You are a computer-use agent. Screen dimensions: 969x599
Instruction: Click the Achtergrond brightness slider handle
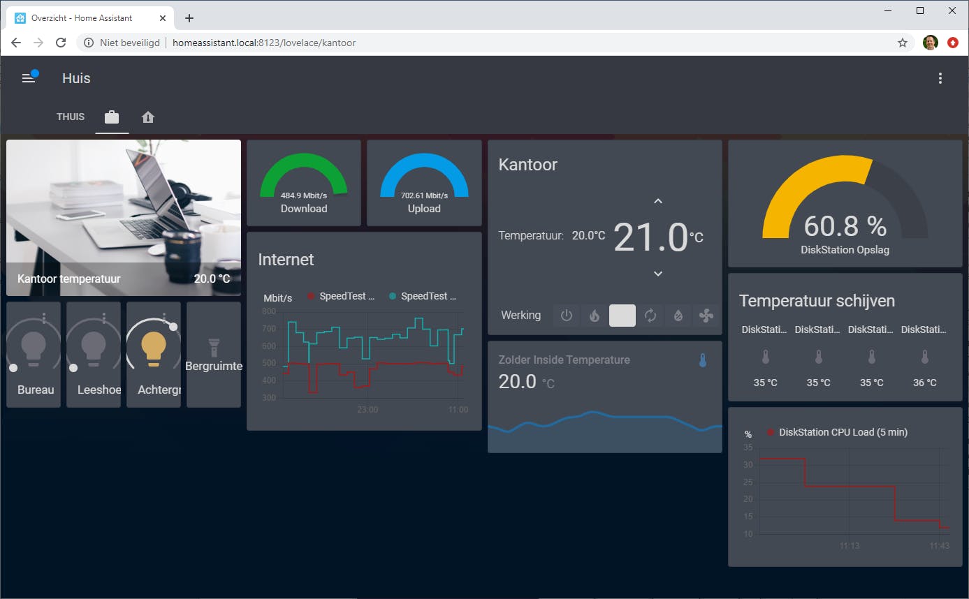(x=173, y=327)
